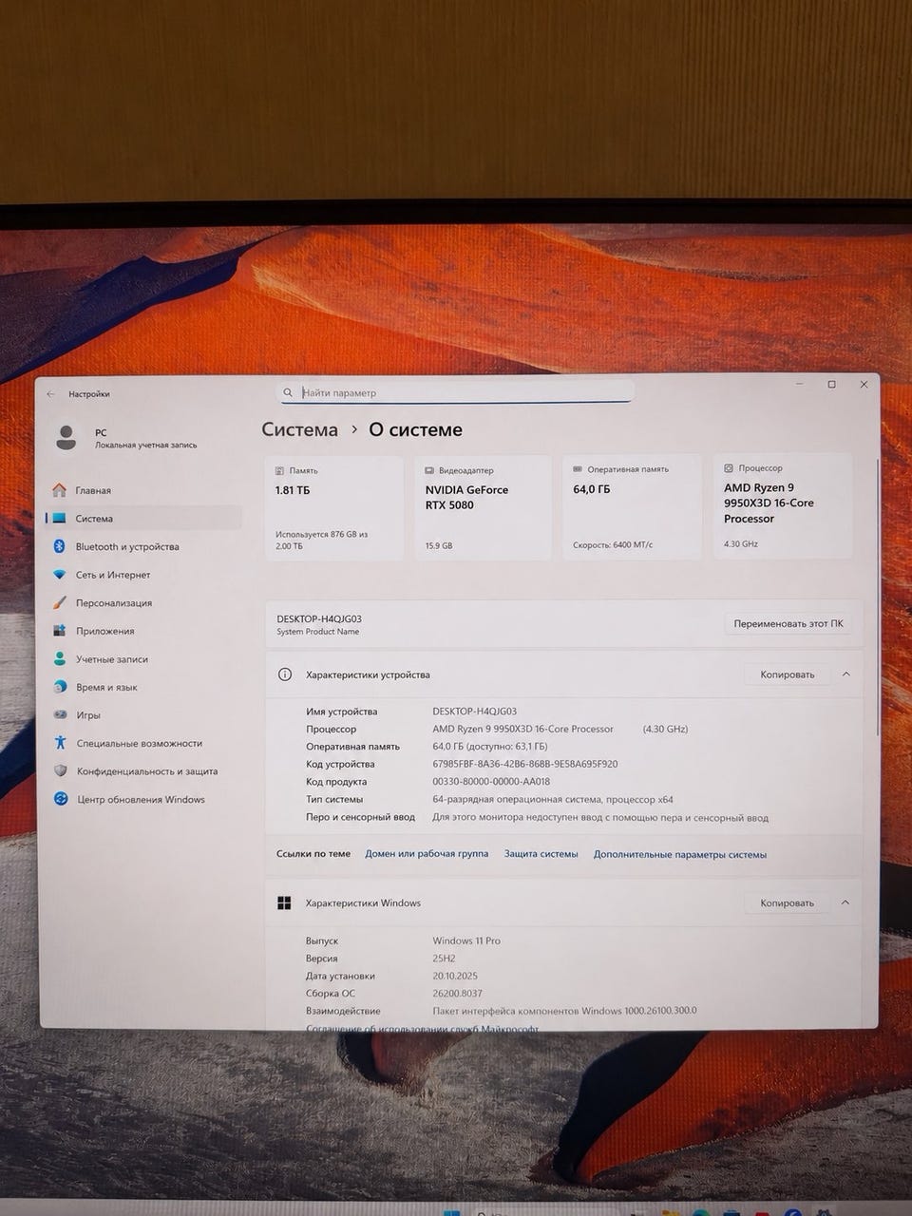The height and width of the screenshot is (1216, 912).
Task: Click Система in the breadcrumb
Action: point(299,429)
